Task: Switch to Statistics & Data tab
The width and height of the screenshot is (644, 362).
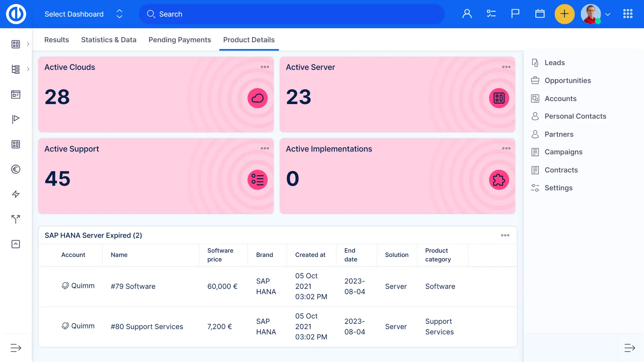Action: pos(109,40)
